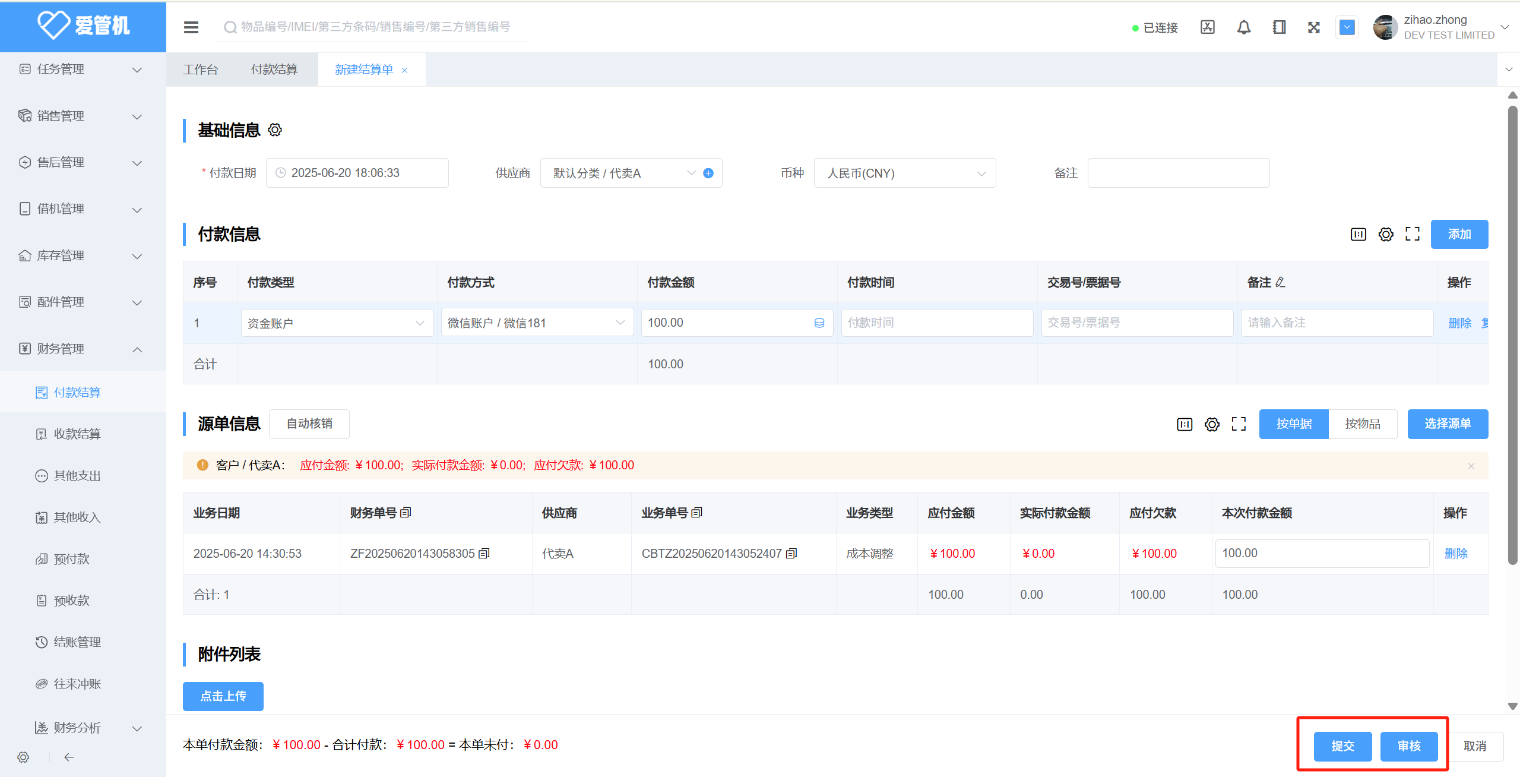1520x777 pixels.
Task: Close the orange 客户 / 代卖A alert banner
Action: [x=1471, y=466]
